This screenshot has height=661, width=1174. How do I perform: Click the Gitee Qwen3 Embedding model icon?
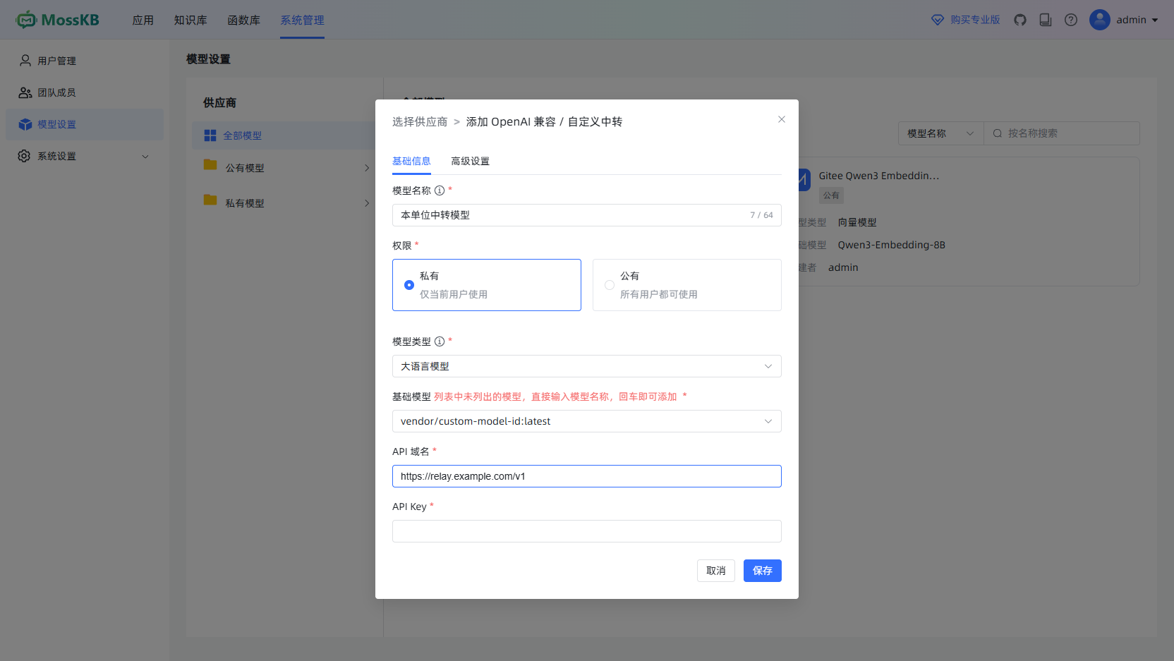pyautogui.click(x=804, y=179)
